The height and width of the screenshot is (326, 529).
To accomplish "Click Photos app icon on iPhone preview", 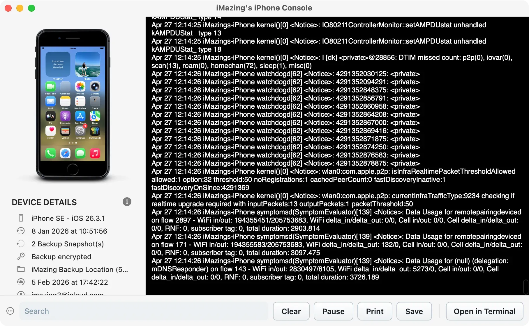I will (80, 87).
